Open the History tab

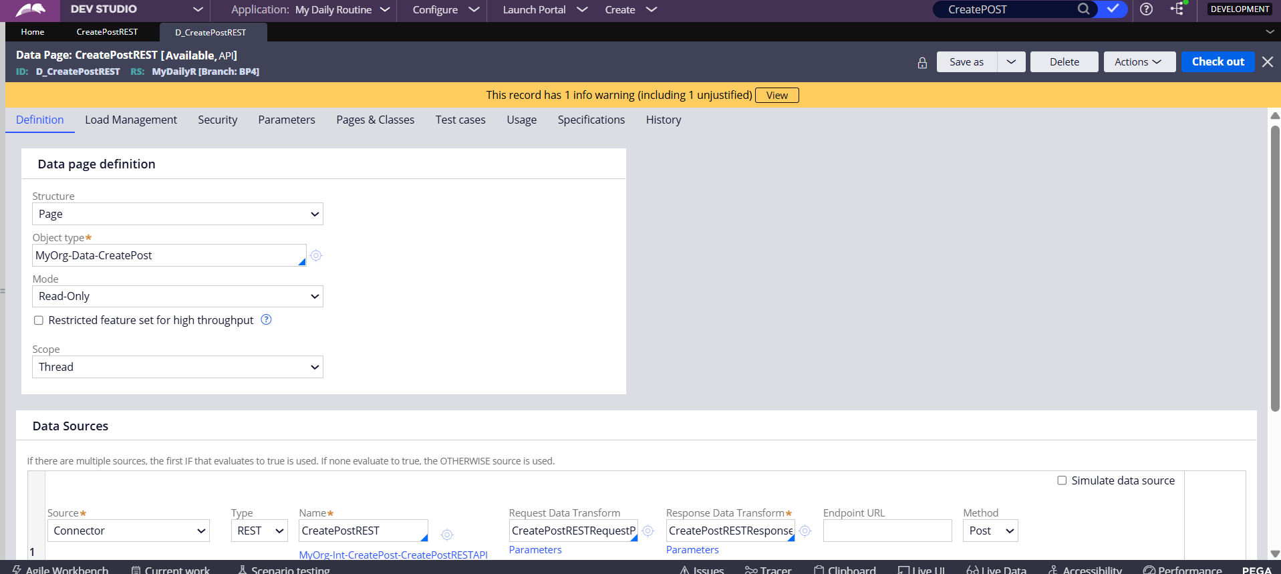click(x=664, y=120)
